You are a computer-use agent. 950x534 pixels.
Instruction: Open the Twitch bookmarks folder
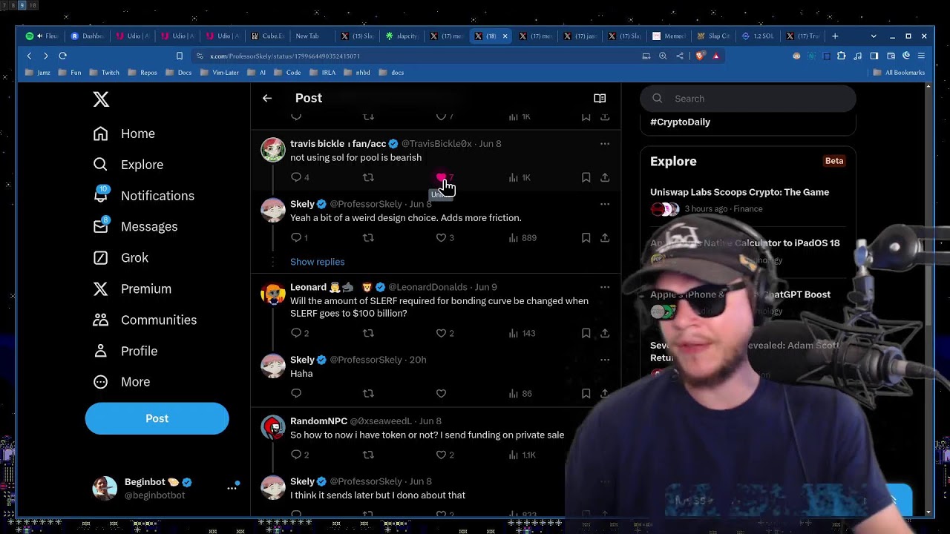click(x=105, y=73)
